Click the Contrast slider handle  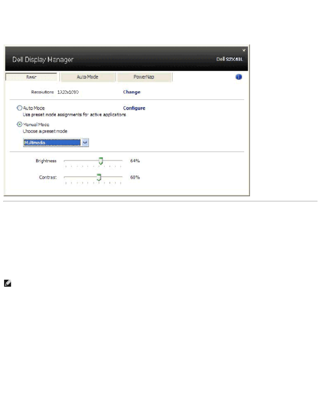pos(99,177)
